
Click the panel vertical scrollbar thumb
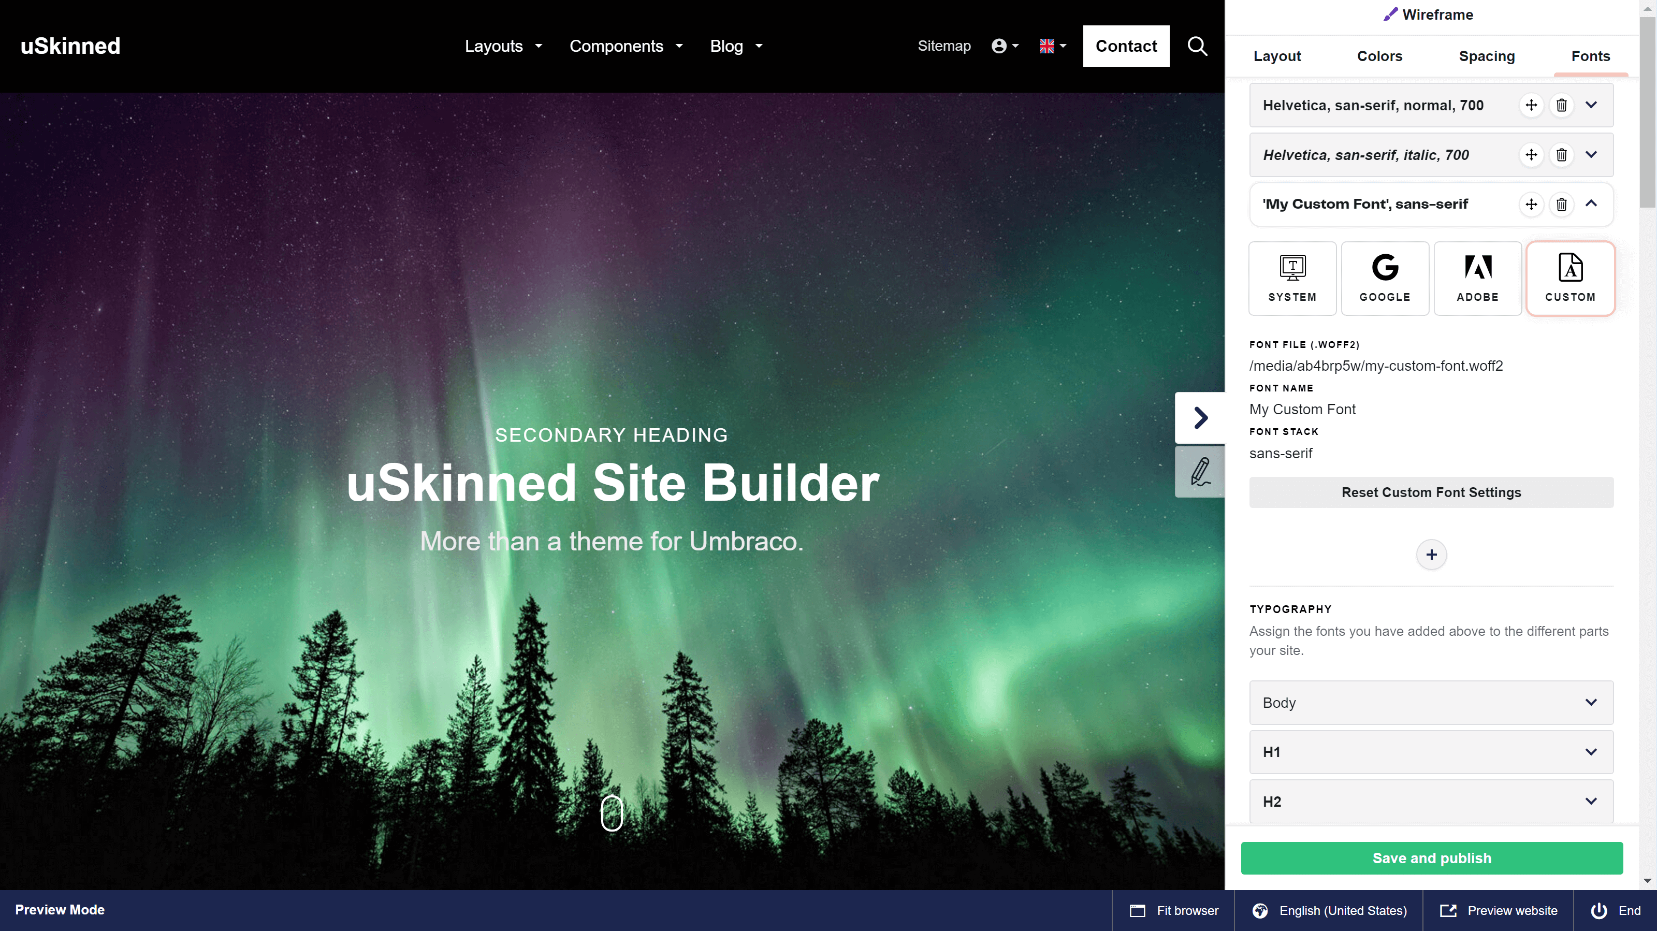(1647, 112)
